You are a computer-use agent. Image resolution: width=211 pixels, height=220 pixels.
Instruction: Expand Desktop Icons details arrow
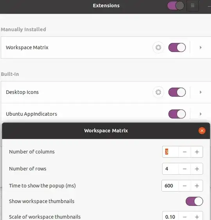coord(200,92)
